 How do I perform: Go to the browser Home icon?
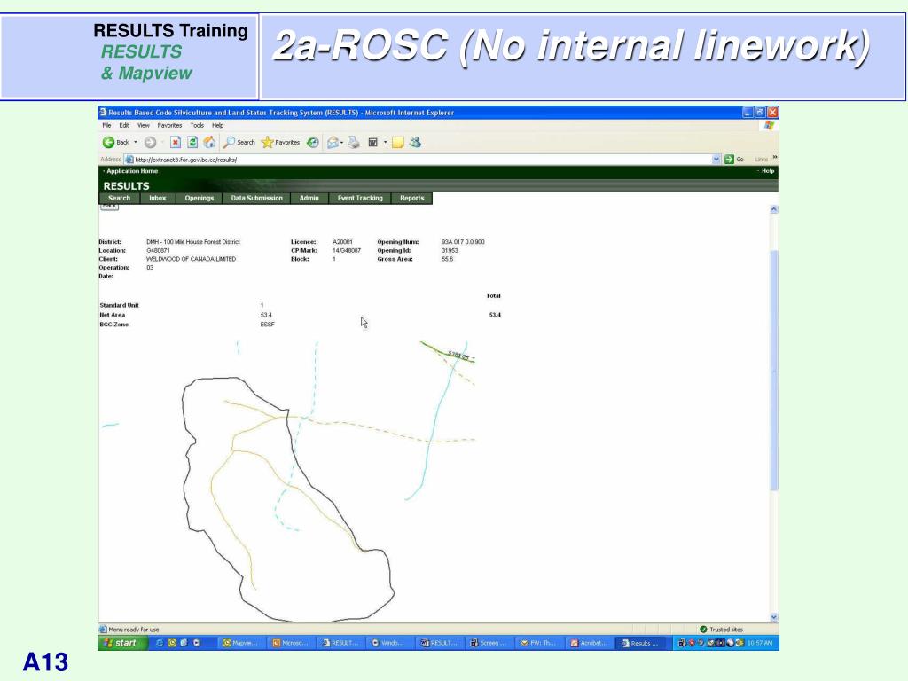tap(209, 143)
